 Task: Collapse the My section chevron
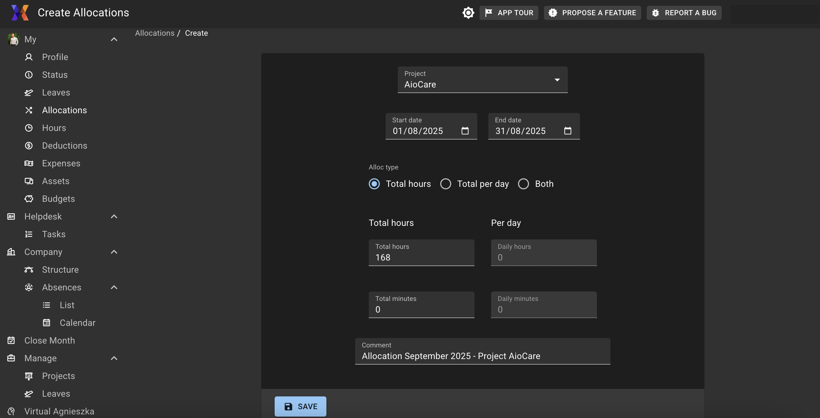[x=114, y=40]
